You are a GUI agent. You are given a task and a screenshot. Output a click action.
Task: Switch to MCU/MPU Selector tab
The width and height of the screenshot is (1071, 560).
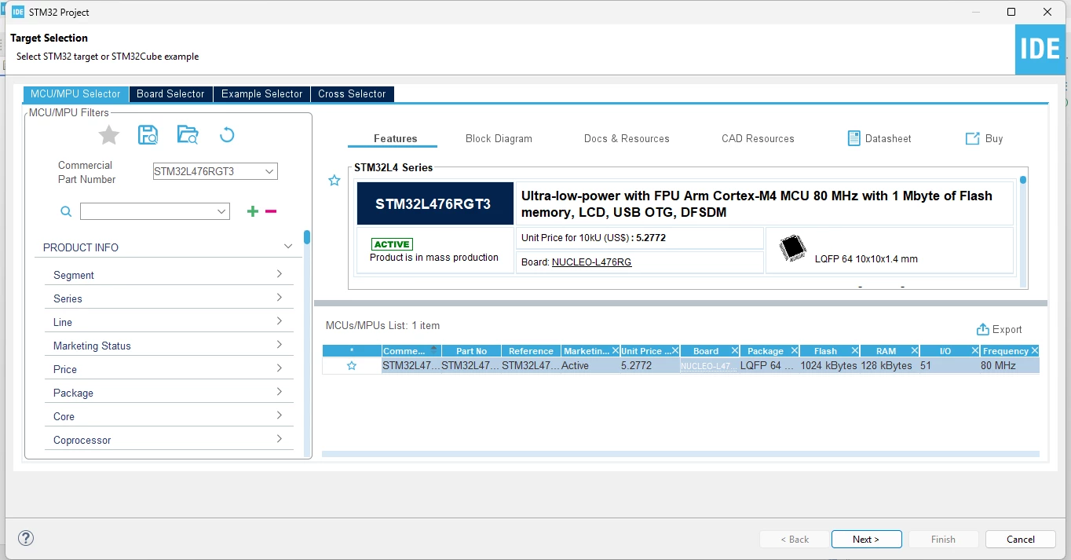click(x=76, y=93)
